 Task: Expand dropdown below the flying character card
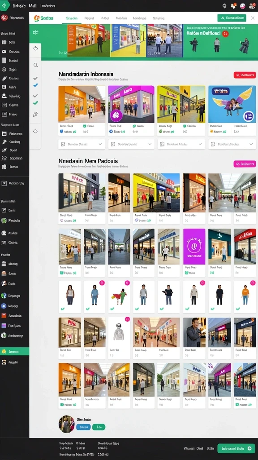click(x=232, y=144)
